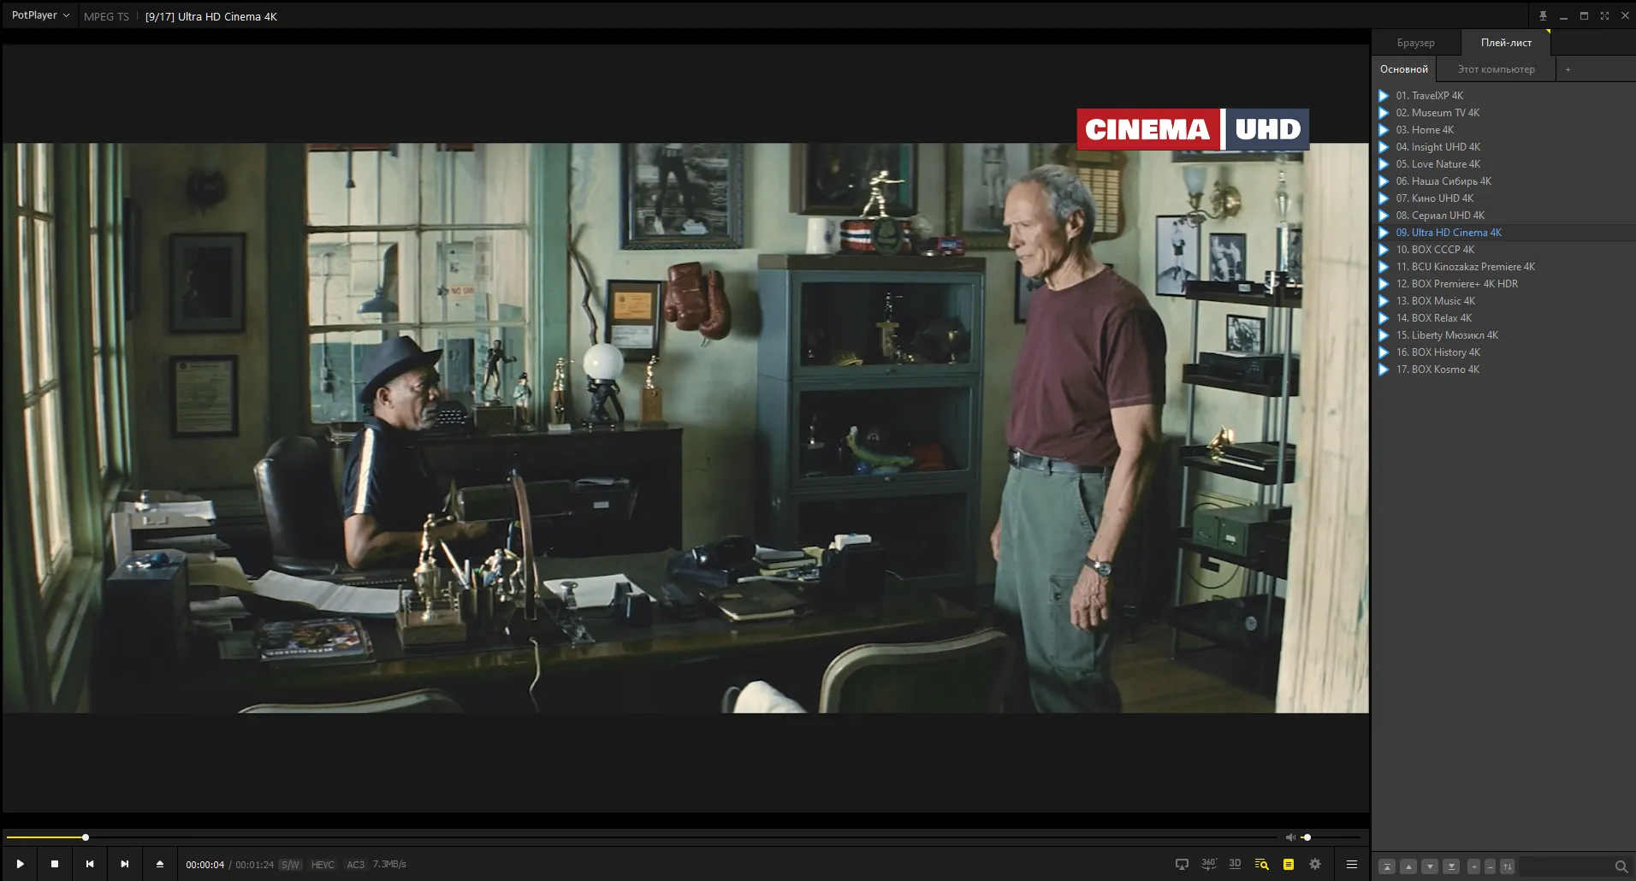Open the yellow playlist search icon
1636x881 pixels.
click(x=1261, y=864)
